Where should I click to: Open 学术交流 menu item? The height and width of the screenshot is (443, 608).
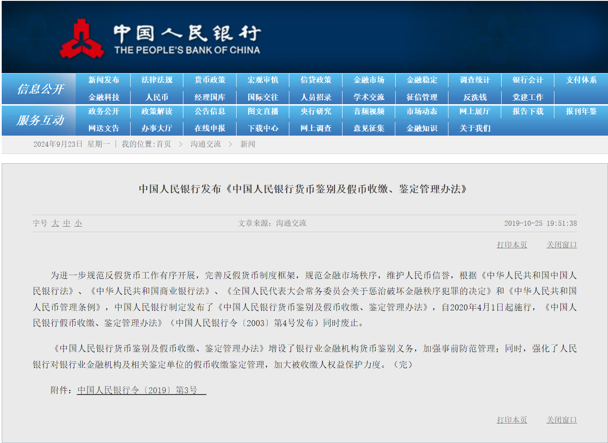(x=369, y=97)
